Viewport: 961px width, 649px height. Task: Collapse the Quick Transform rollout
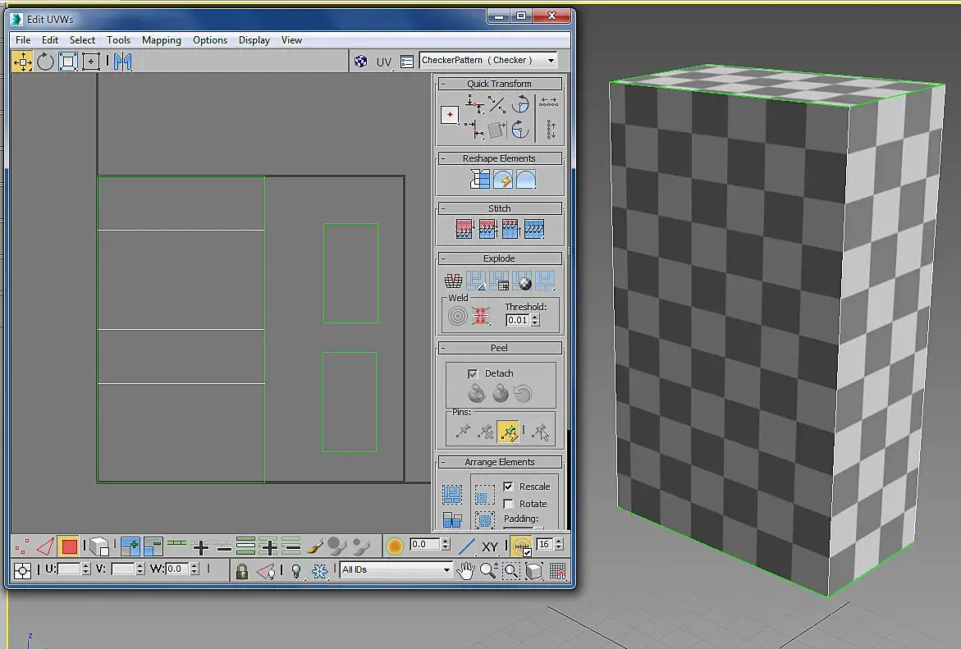[499, 84]
